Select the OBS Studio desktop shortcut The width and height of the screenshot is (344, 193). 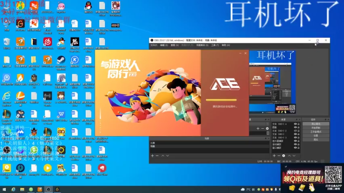[6, 152]
